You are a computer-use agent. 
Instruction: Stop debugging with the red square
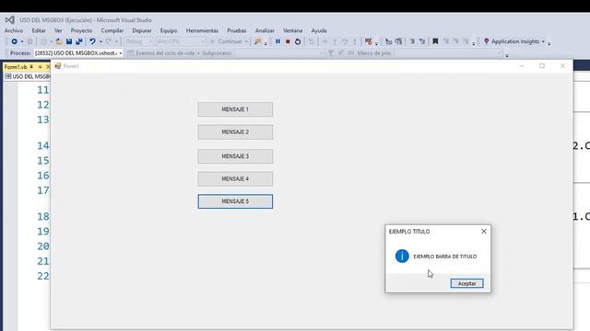coord(288,41)
